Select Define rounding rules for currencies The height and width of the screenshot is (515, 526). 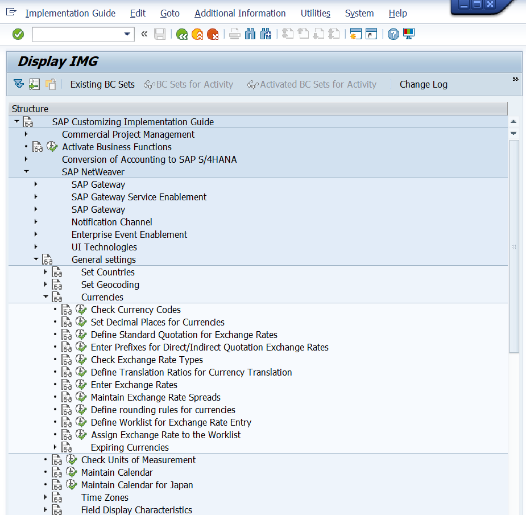163,410
